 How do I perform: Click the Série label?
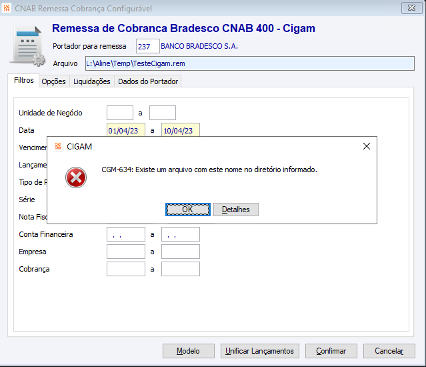coord(27,200)
